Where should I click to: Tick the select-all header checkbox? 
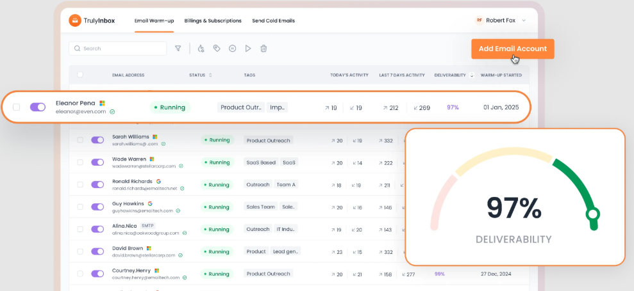(x=80, y=75)
